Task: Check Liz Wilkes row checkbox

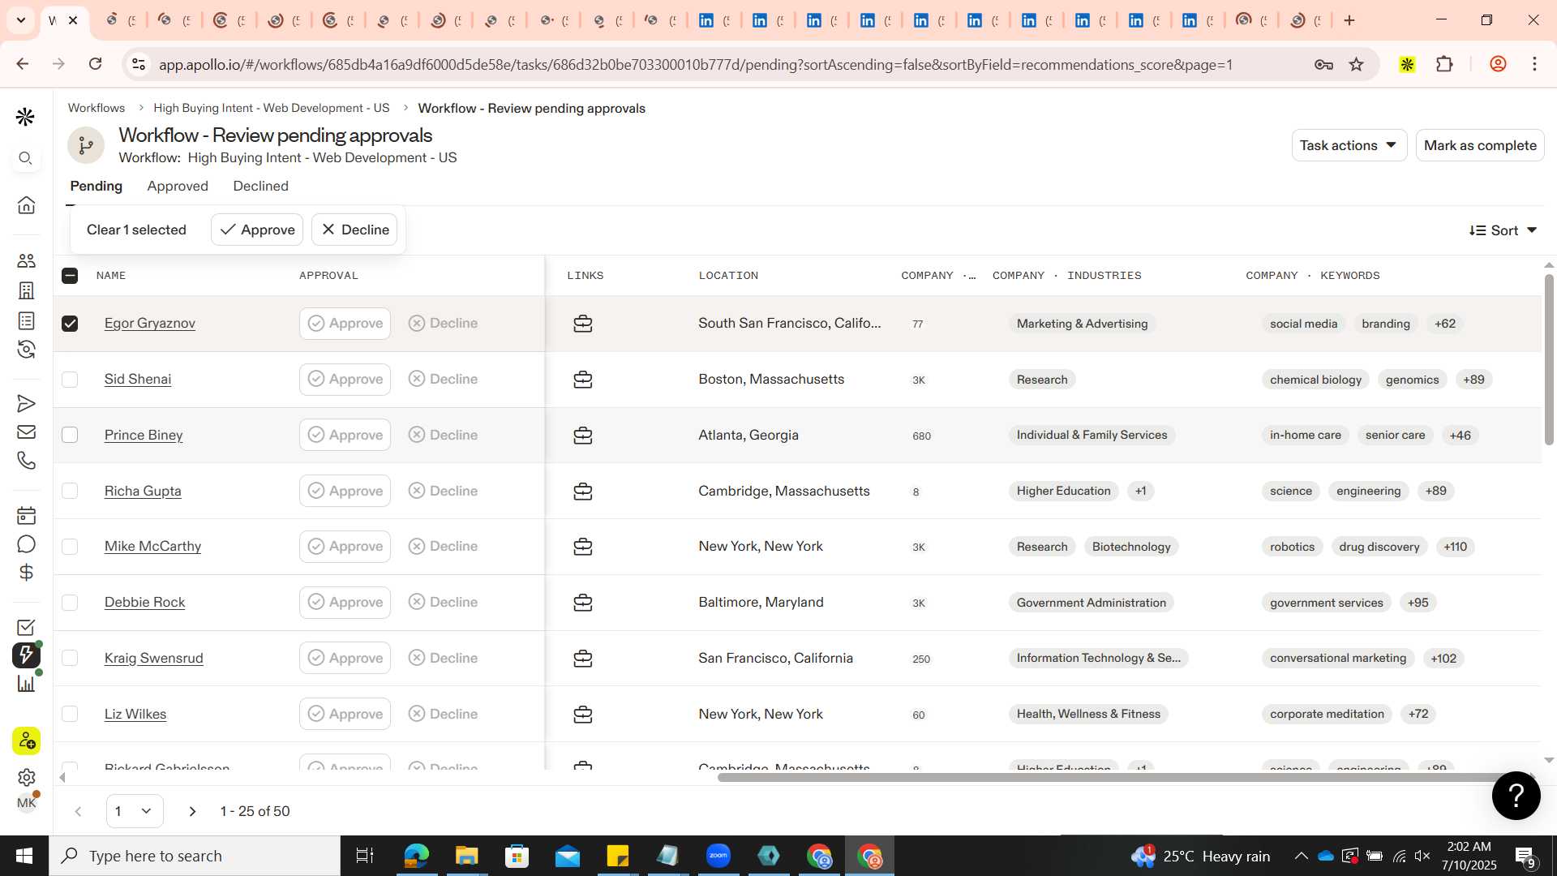Action: 70,715
